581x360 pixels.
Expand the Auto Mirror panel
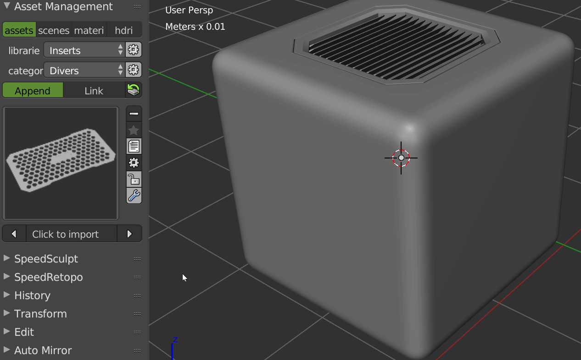tap(6, 350)
